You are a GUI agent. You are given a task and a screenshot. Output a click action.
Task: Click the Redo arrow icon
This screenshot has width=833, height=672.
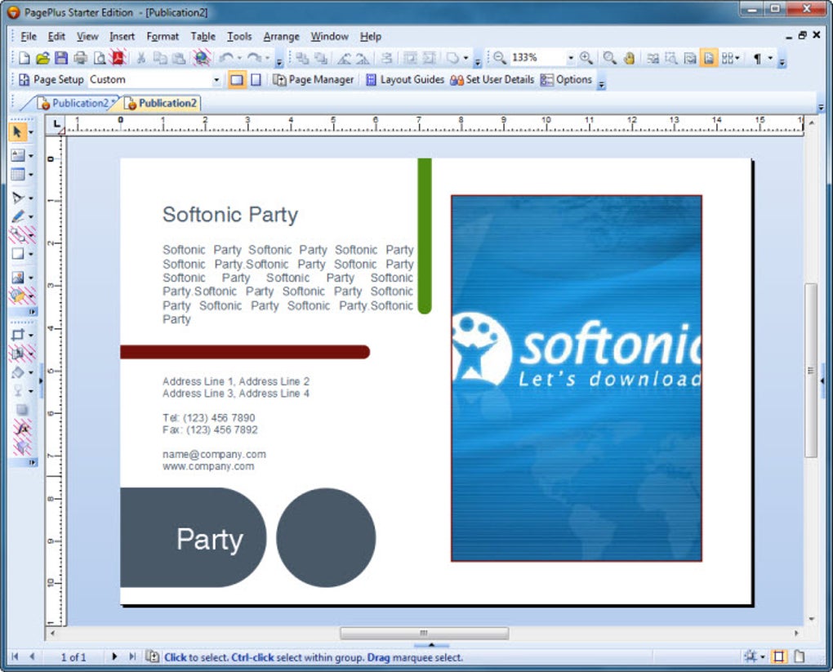coord(255,58)
